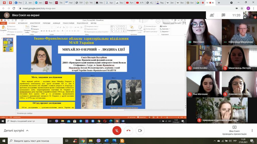Image resolution: width=257 pixels, height=144 pixels.
Task: Open a new Chrome tab with plus button
Action: pyautogui.click(x=219, y=3)
